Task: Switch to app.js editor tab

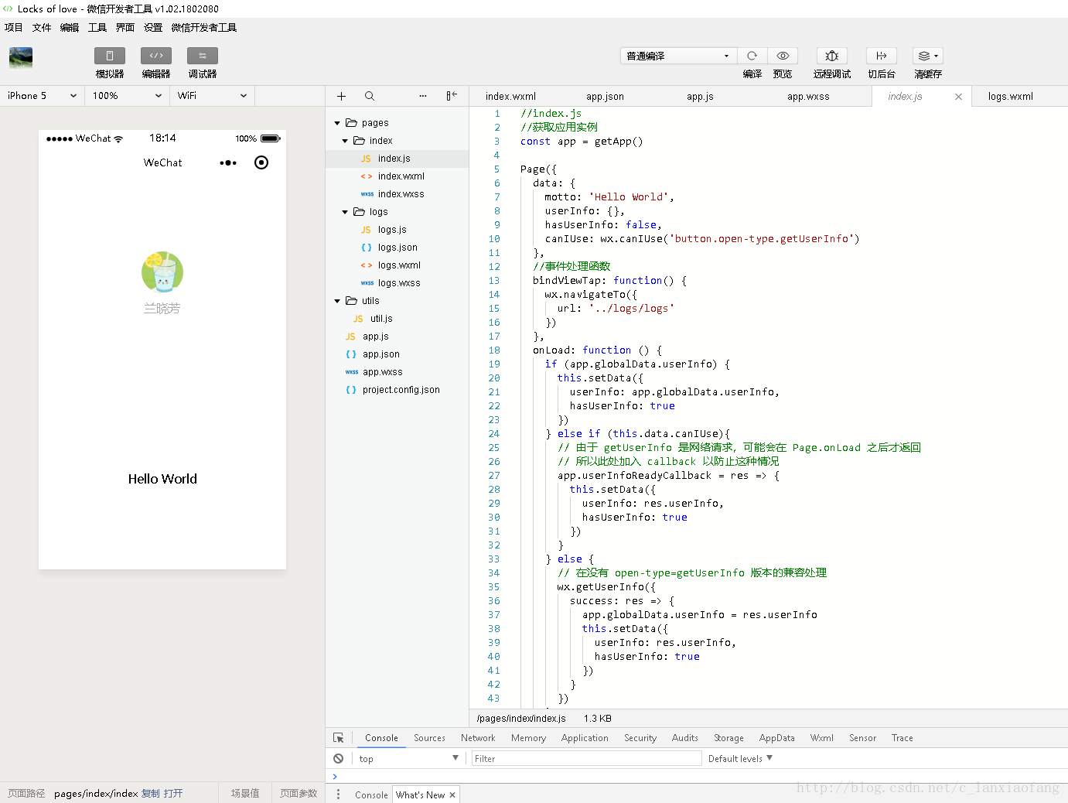Action: pyautogui.click(x=700, y=97)
